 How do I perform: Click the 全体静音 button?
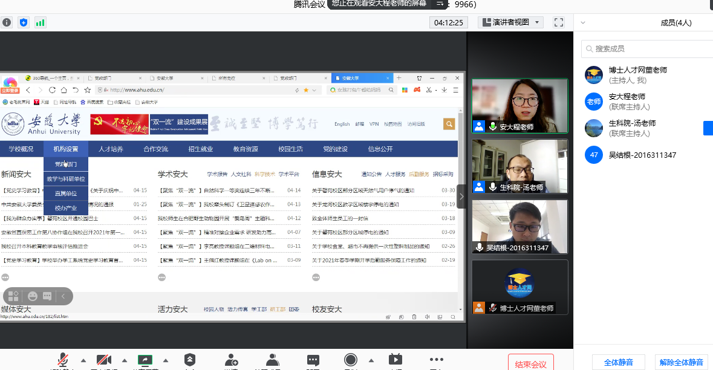[619, 362]
